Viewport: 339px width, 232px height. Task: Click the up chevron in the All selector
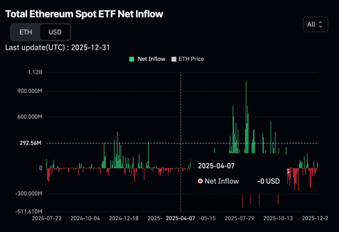pyautogui.click(x=320, y=22)
